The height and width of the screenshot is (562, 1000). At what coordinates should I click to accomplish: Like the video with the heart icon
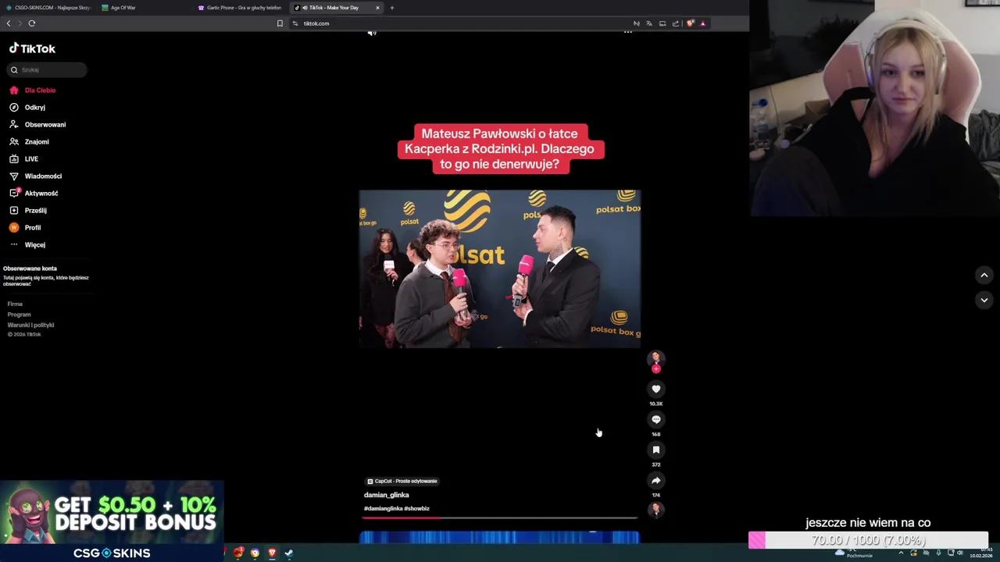click(x=656, y=389)
